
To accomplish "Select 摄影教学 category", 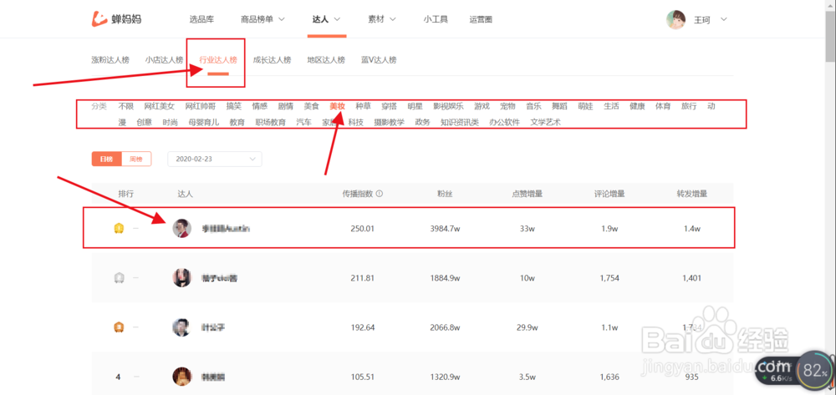I will [x=390, y=123].
